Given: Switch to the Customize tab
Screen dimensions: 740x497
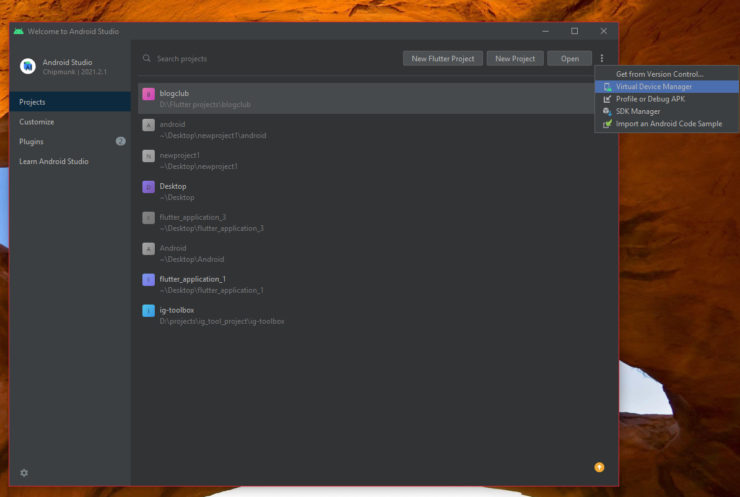Looking at the screenshot, I should tap(70, 122).
